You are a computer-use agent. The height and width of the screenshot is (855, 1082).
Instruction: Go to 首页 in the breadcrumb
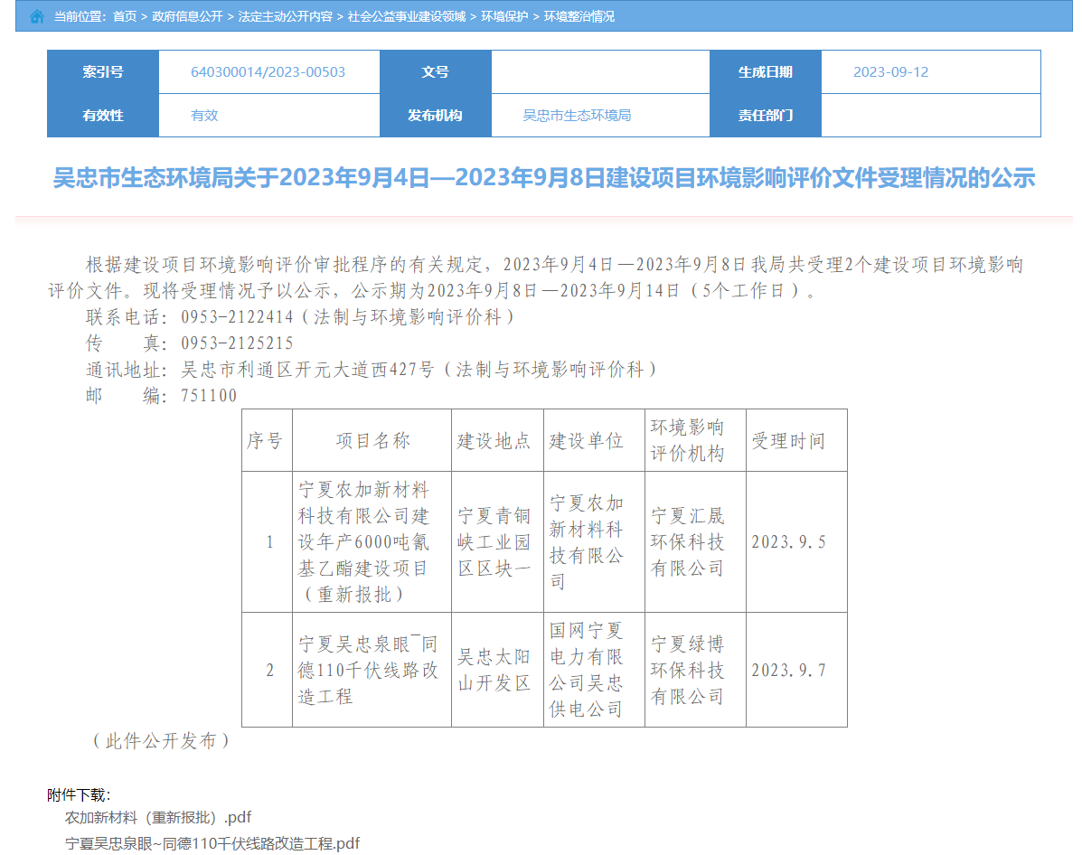point(125,16)
